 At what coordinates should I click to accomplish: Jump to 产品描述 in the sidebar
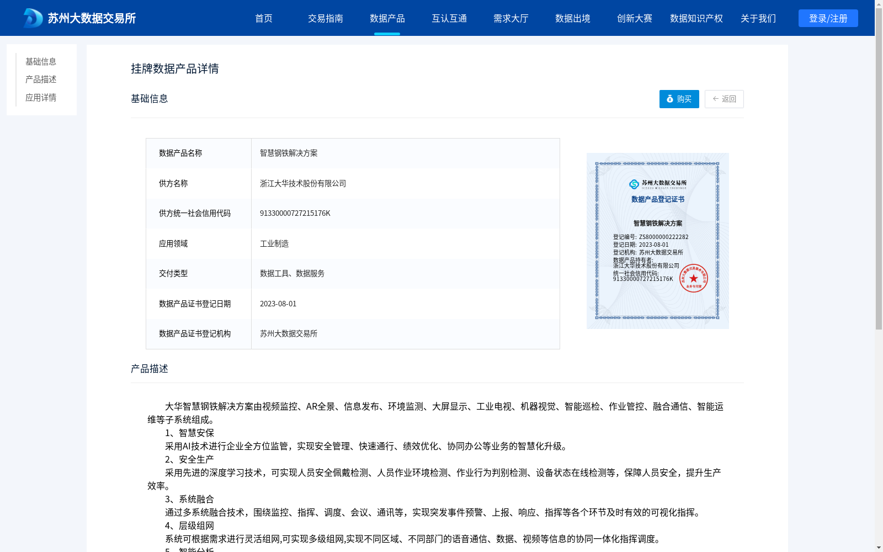[41, 79]
